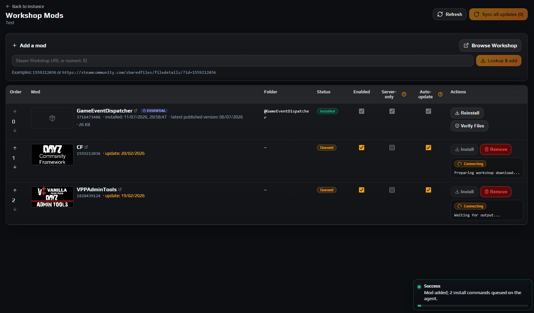Click the example URL steamcommunity link text

[139, 72]
